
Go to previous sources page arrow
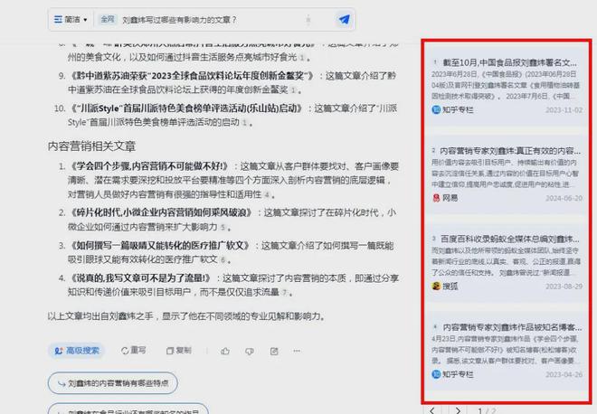[x=432, y=410]
